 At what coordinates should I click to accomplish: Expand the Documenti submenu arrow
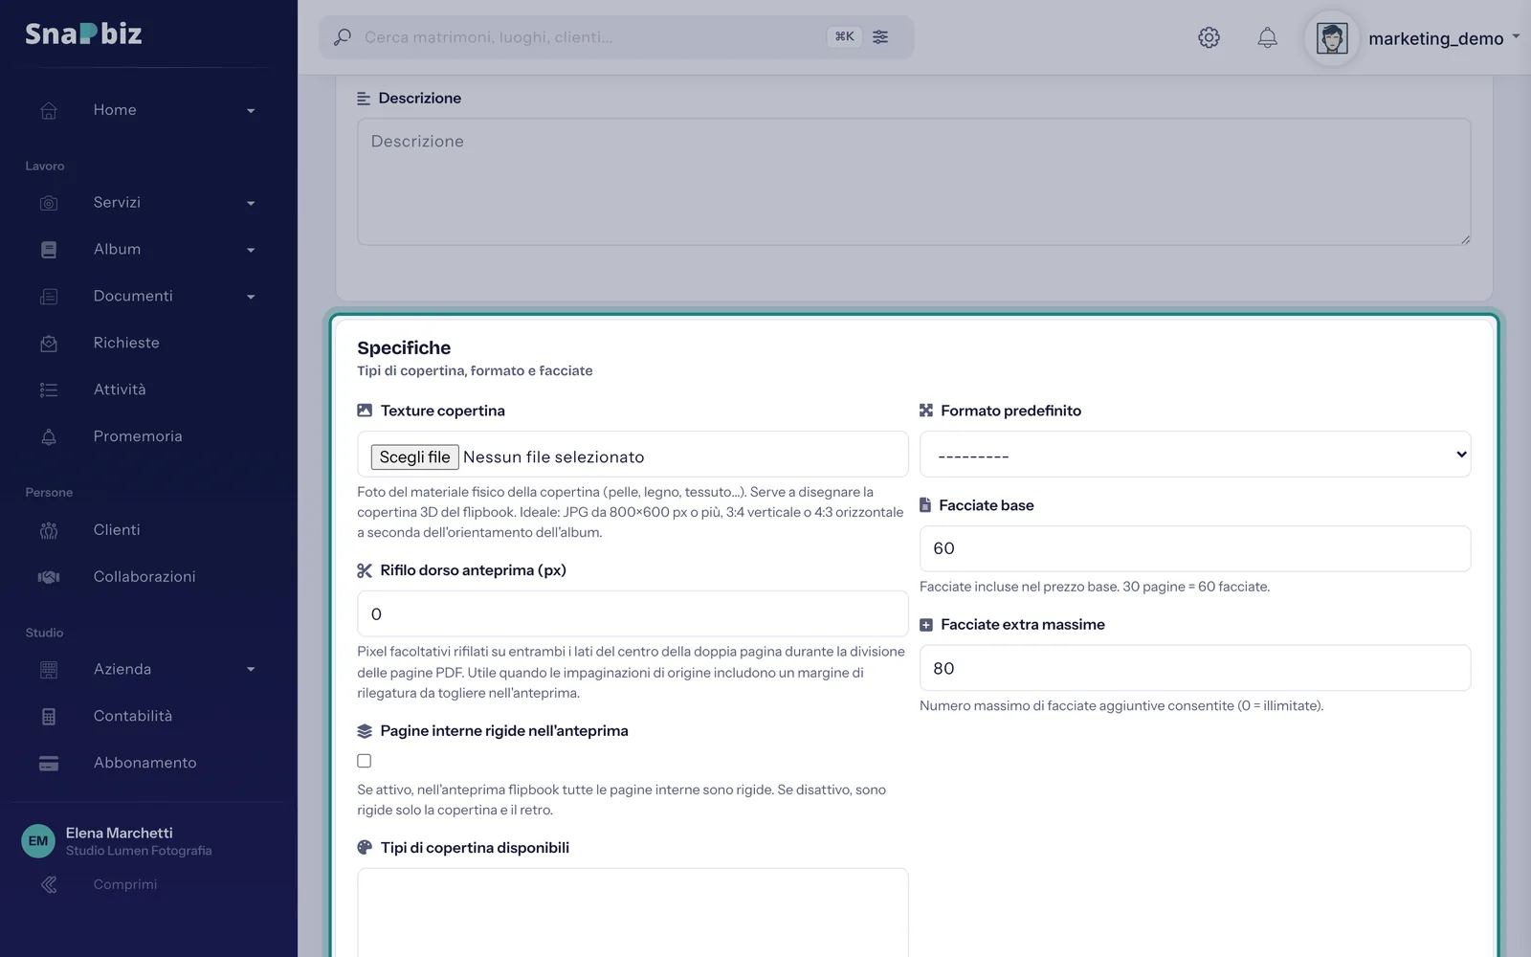pos(251,298)
